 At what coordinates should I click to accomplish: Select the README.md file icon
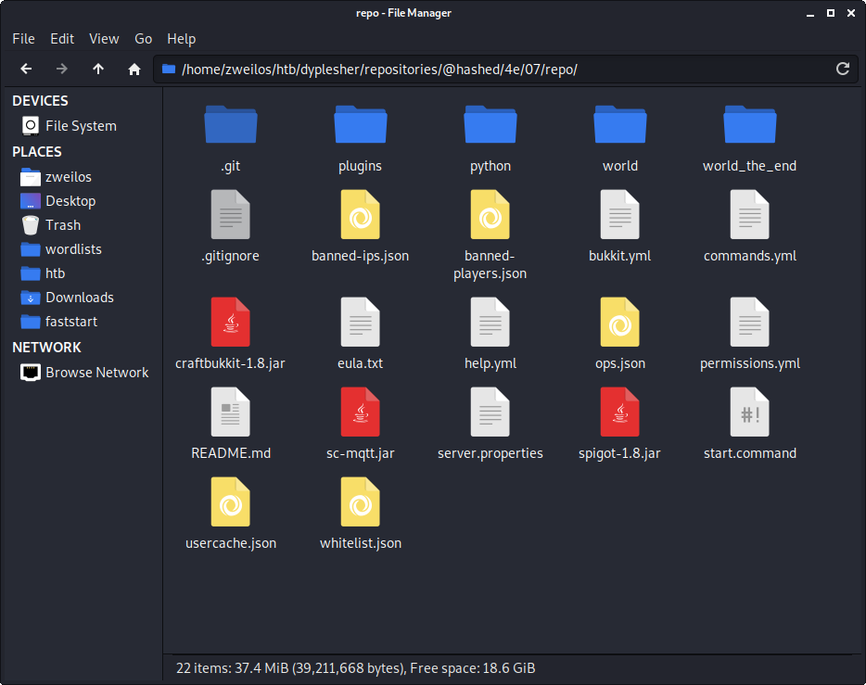(231, 412)
